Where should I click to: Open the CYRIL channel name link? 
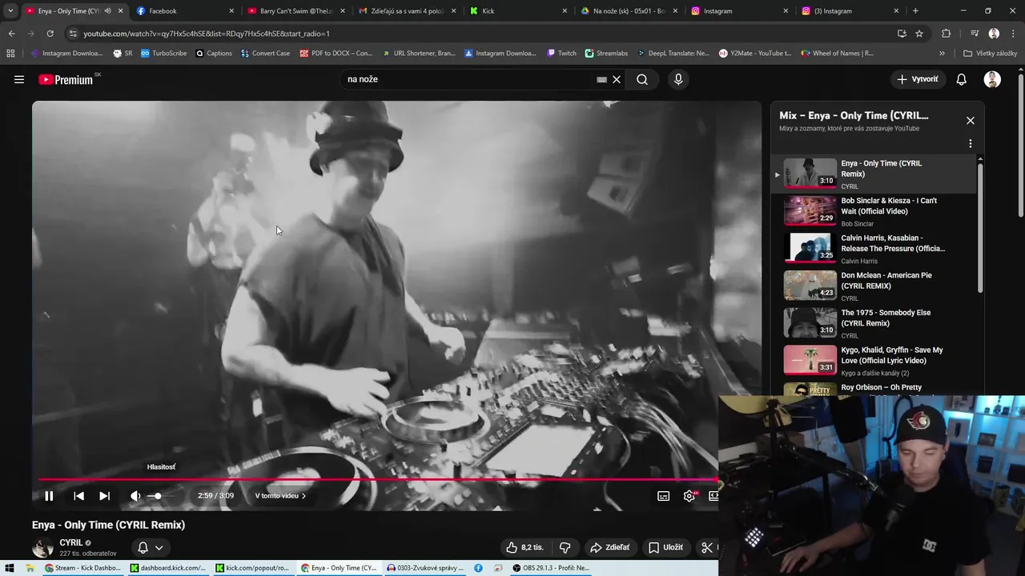pyautogui.click(x=70, y=542)
